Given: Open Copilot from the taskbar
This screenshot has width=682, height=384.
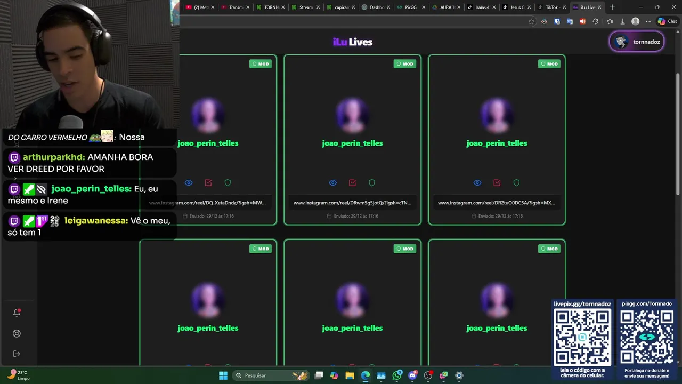Looking at the screenshot, I should 334,375.
